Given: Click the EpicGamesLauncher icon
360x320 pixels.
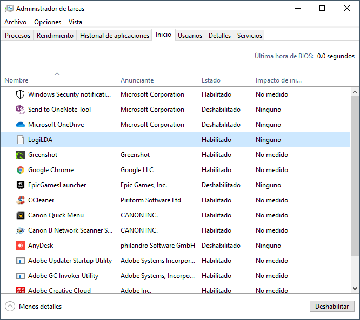Looking at the screenshot, I should (20, 185).
